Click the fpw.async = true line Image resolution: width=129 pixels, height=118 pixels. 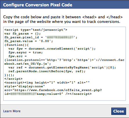tap(26, 52)
